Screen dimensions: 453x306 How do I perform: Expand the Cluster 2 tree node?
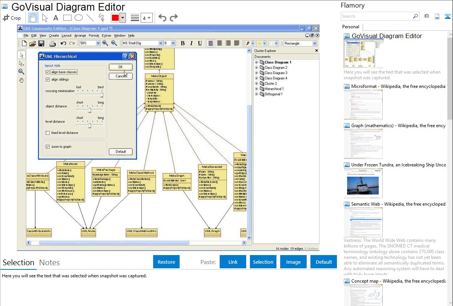(256, 83)
